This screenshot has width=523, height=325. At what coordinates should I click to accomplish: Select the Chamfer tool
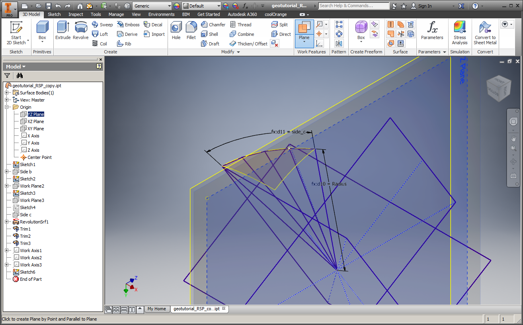213,25
